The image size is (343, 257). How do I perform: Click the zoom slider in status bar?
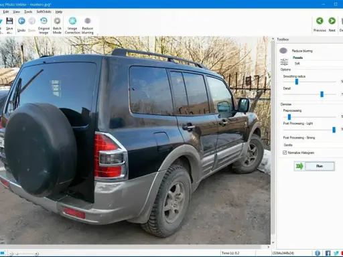pyautogui.click(x=24, y=254)
